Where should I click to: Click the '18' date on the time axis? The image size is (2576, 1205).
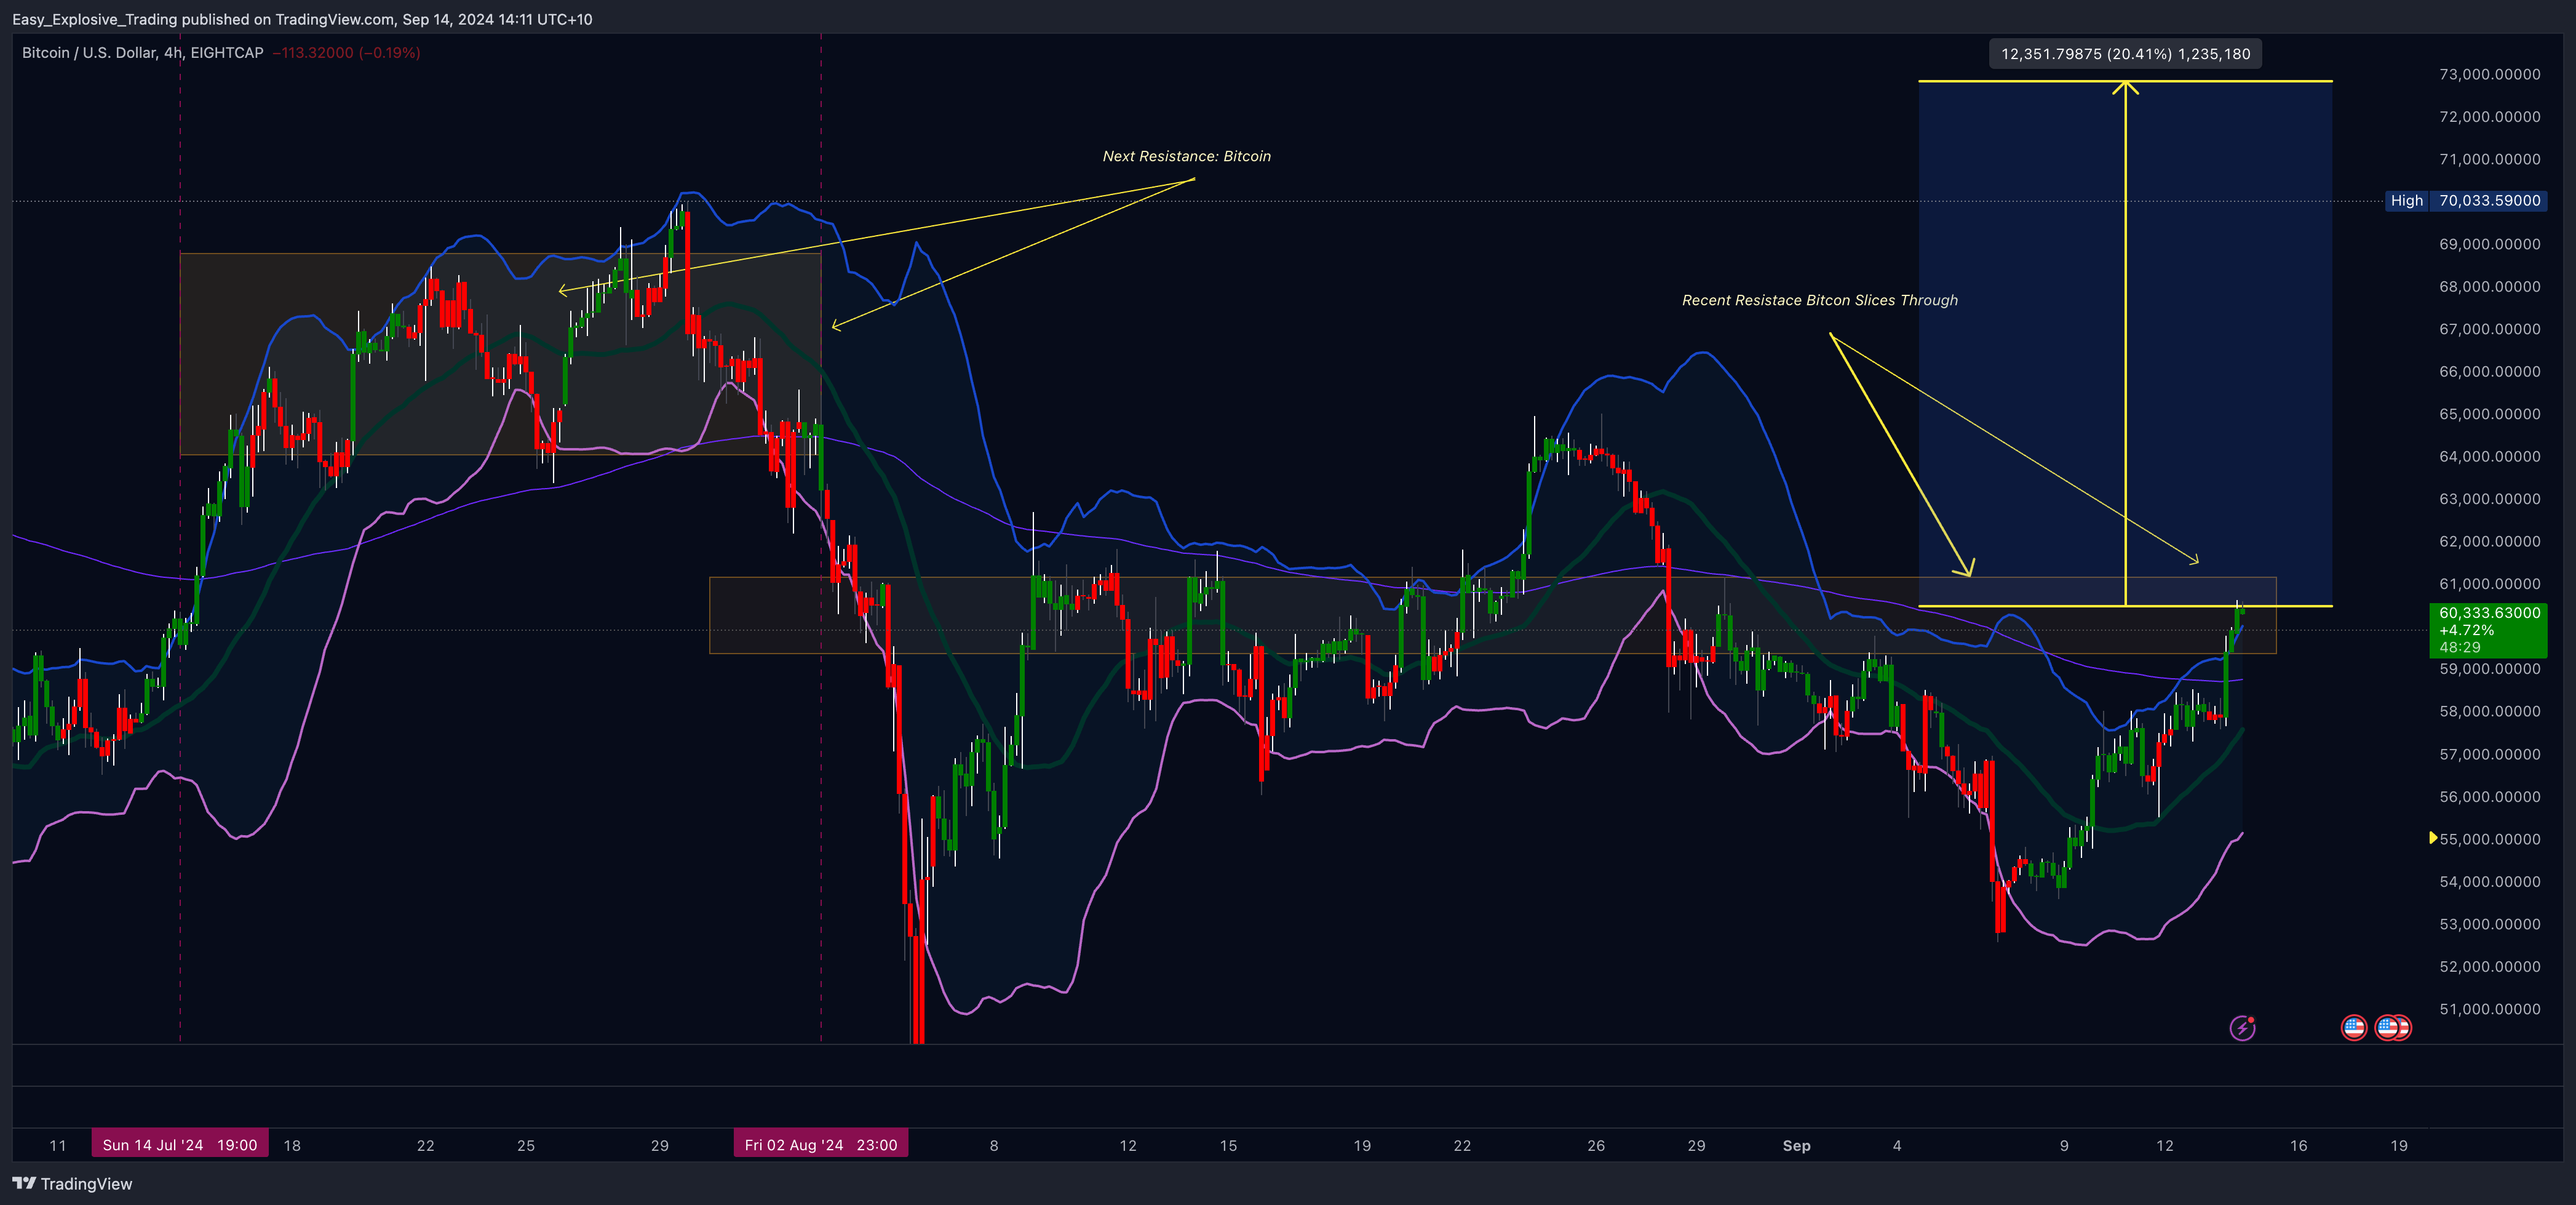tap(292, 1146)
